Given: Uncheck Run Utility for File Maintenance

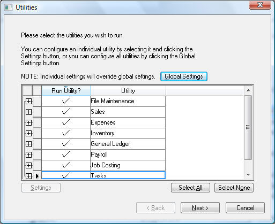Looking at the screenshot, I should pos(66,101).
